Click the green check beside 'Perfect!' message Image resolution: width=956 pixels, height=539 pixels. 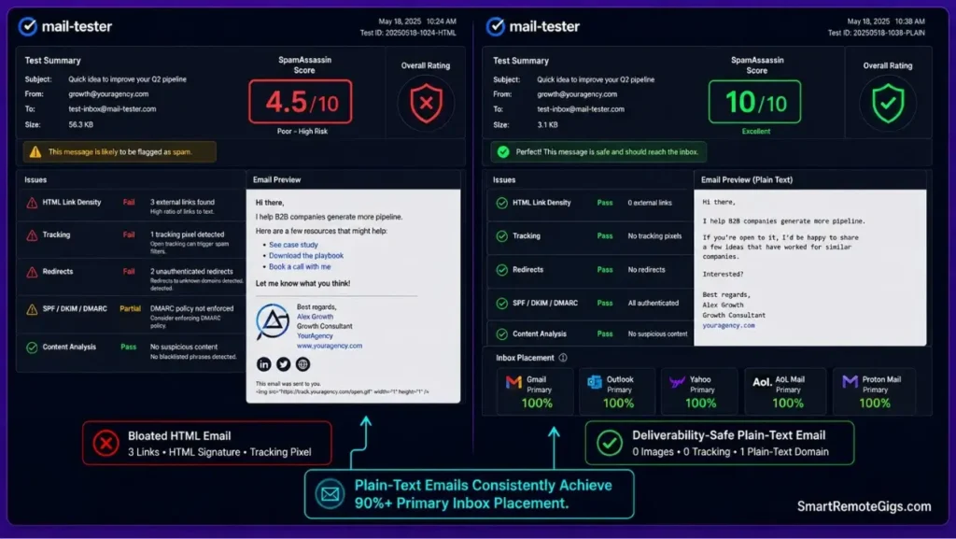pyautogui.click(x=503, y=152)
